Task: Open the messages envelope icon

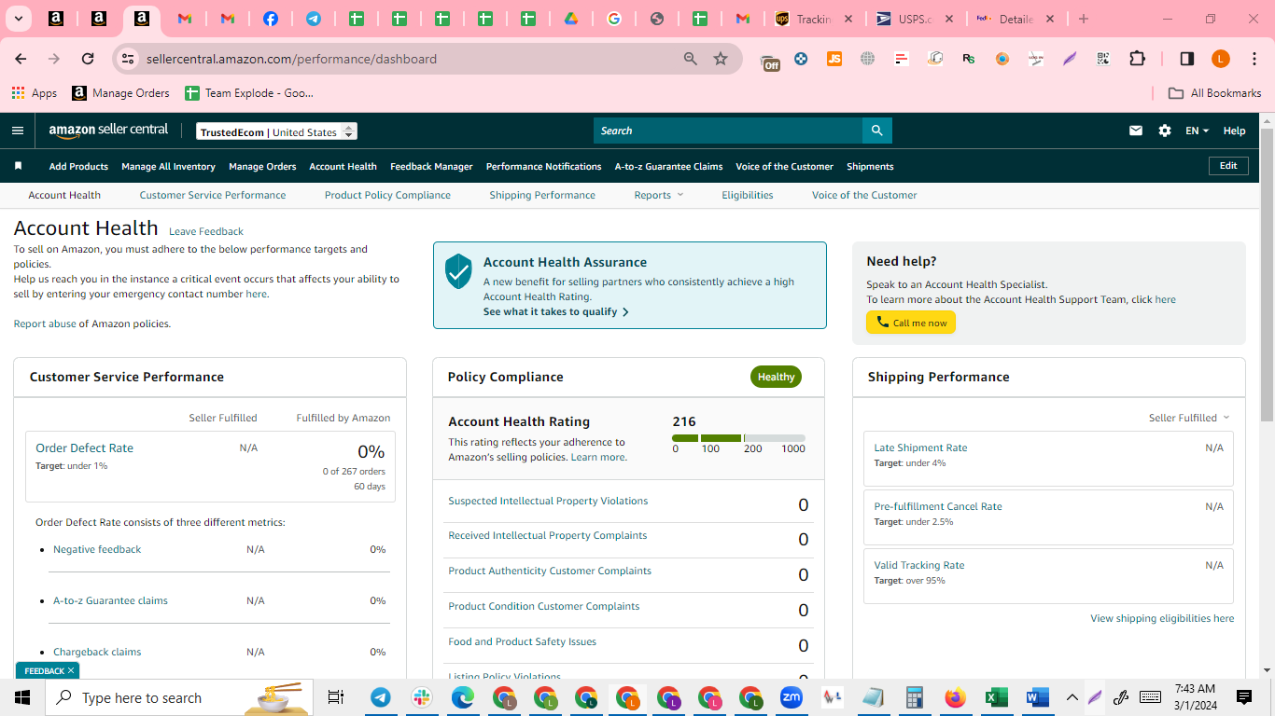Action: tap(1136, 131)
